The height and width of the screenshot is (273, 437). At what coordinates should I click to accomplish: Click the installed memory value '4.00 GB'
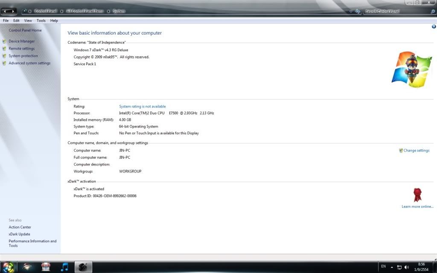[x=125, y=120]
